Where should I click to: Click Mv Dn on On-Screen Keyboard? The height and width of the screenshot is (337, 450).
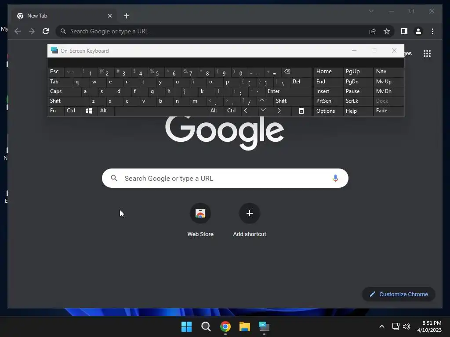[388, 91]
